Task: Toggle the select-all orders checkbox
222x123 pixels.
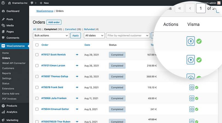Action: (x=37, y=45)
